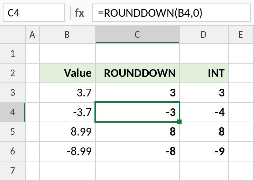
Task: Select row 2 header
Action: click(x=13, y=73)
